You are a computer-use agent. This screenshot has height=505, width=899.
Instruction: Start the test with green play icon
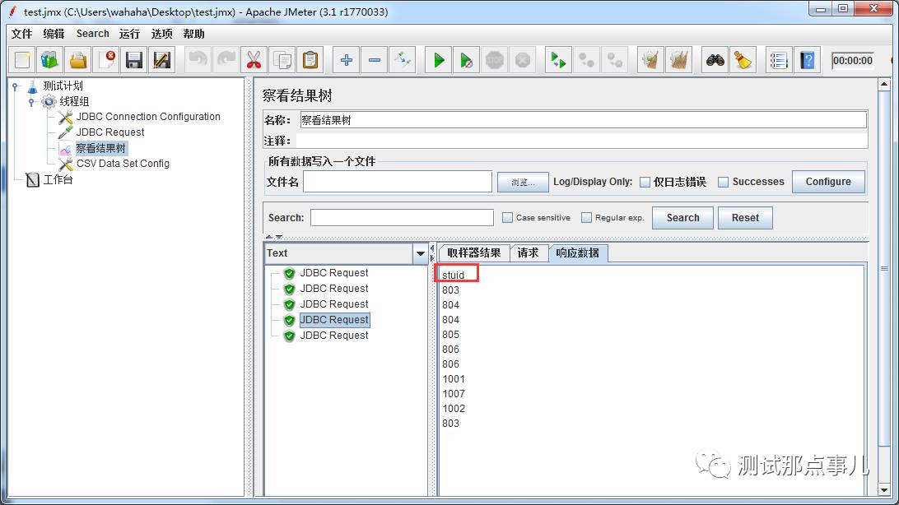[439, 60]
